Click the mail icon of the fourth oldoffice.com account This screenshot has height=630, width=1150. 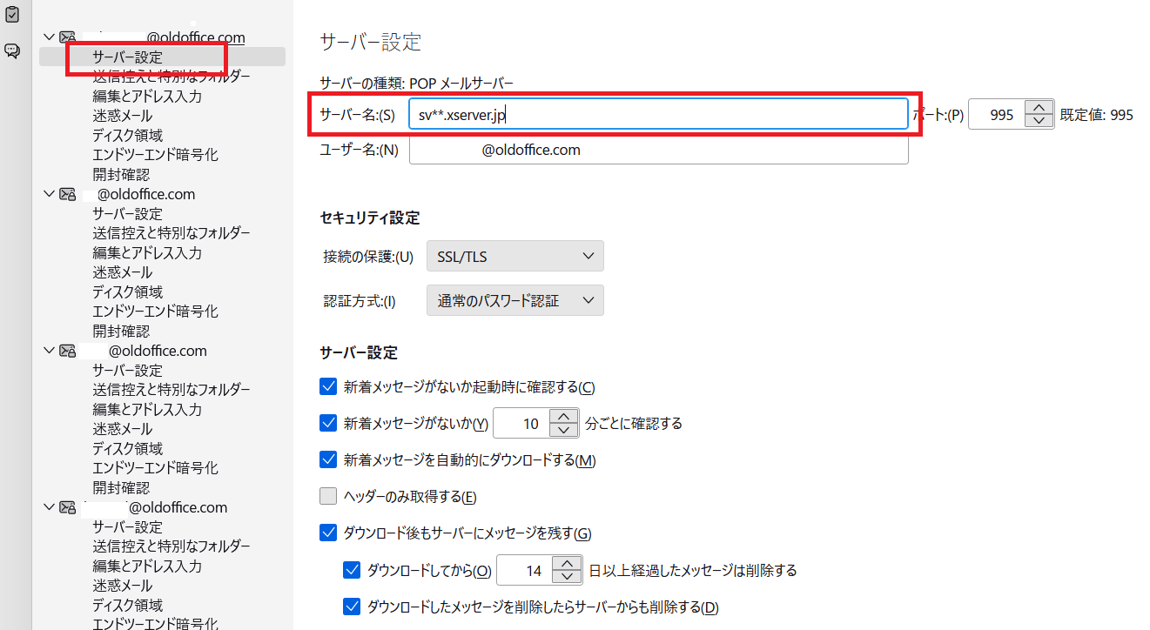67,507
